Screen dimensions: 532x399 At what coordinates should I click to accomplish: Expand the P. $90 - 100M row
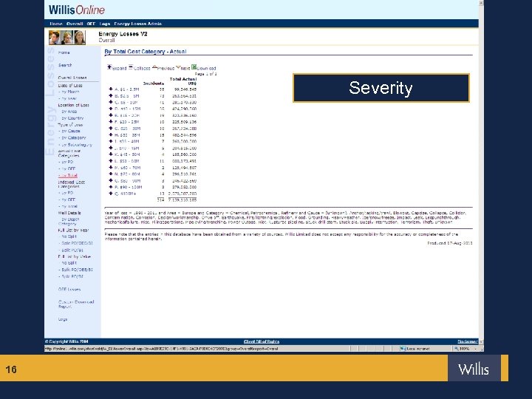(111, 187)
